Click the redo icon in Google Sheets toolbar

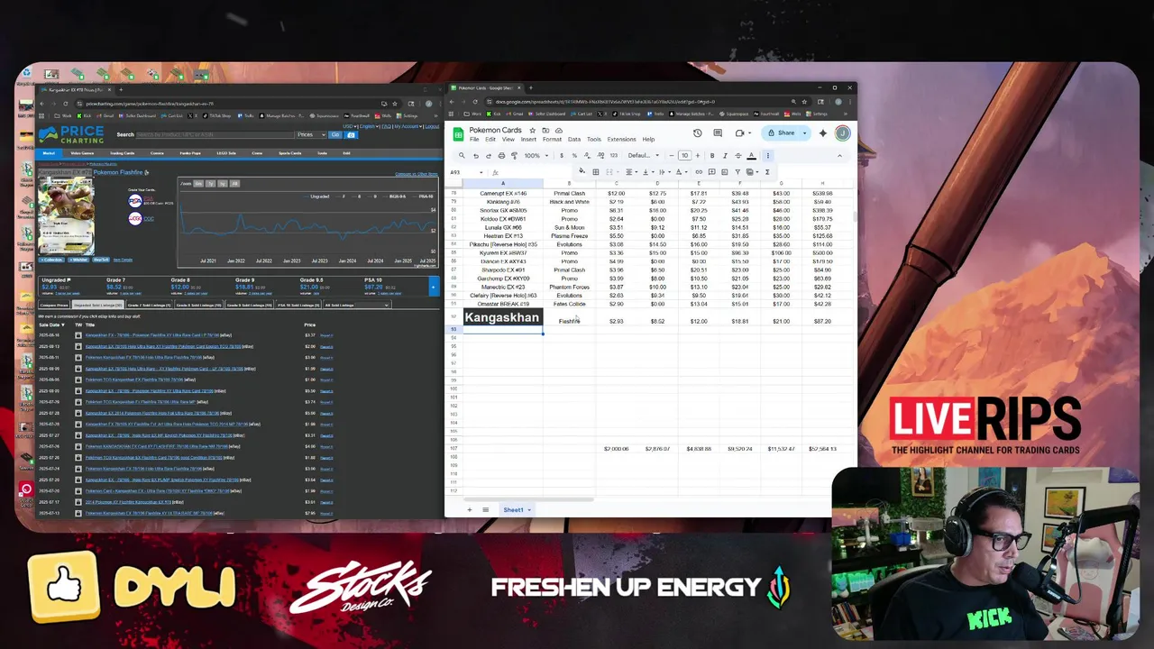489,155
